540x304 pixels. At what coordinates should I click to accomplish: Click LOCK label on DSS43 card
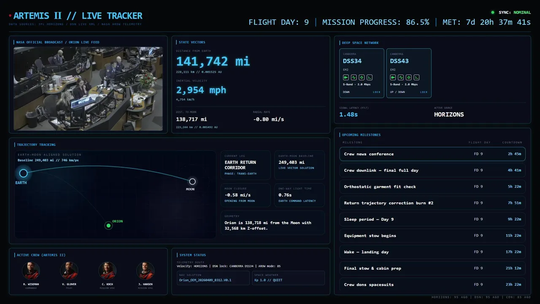point(424,92)
